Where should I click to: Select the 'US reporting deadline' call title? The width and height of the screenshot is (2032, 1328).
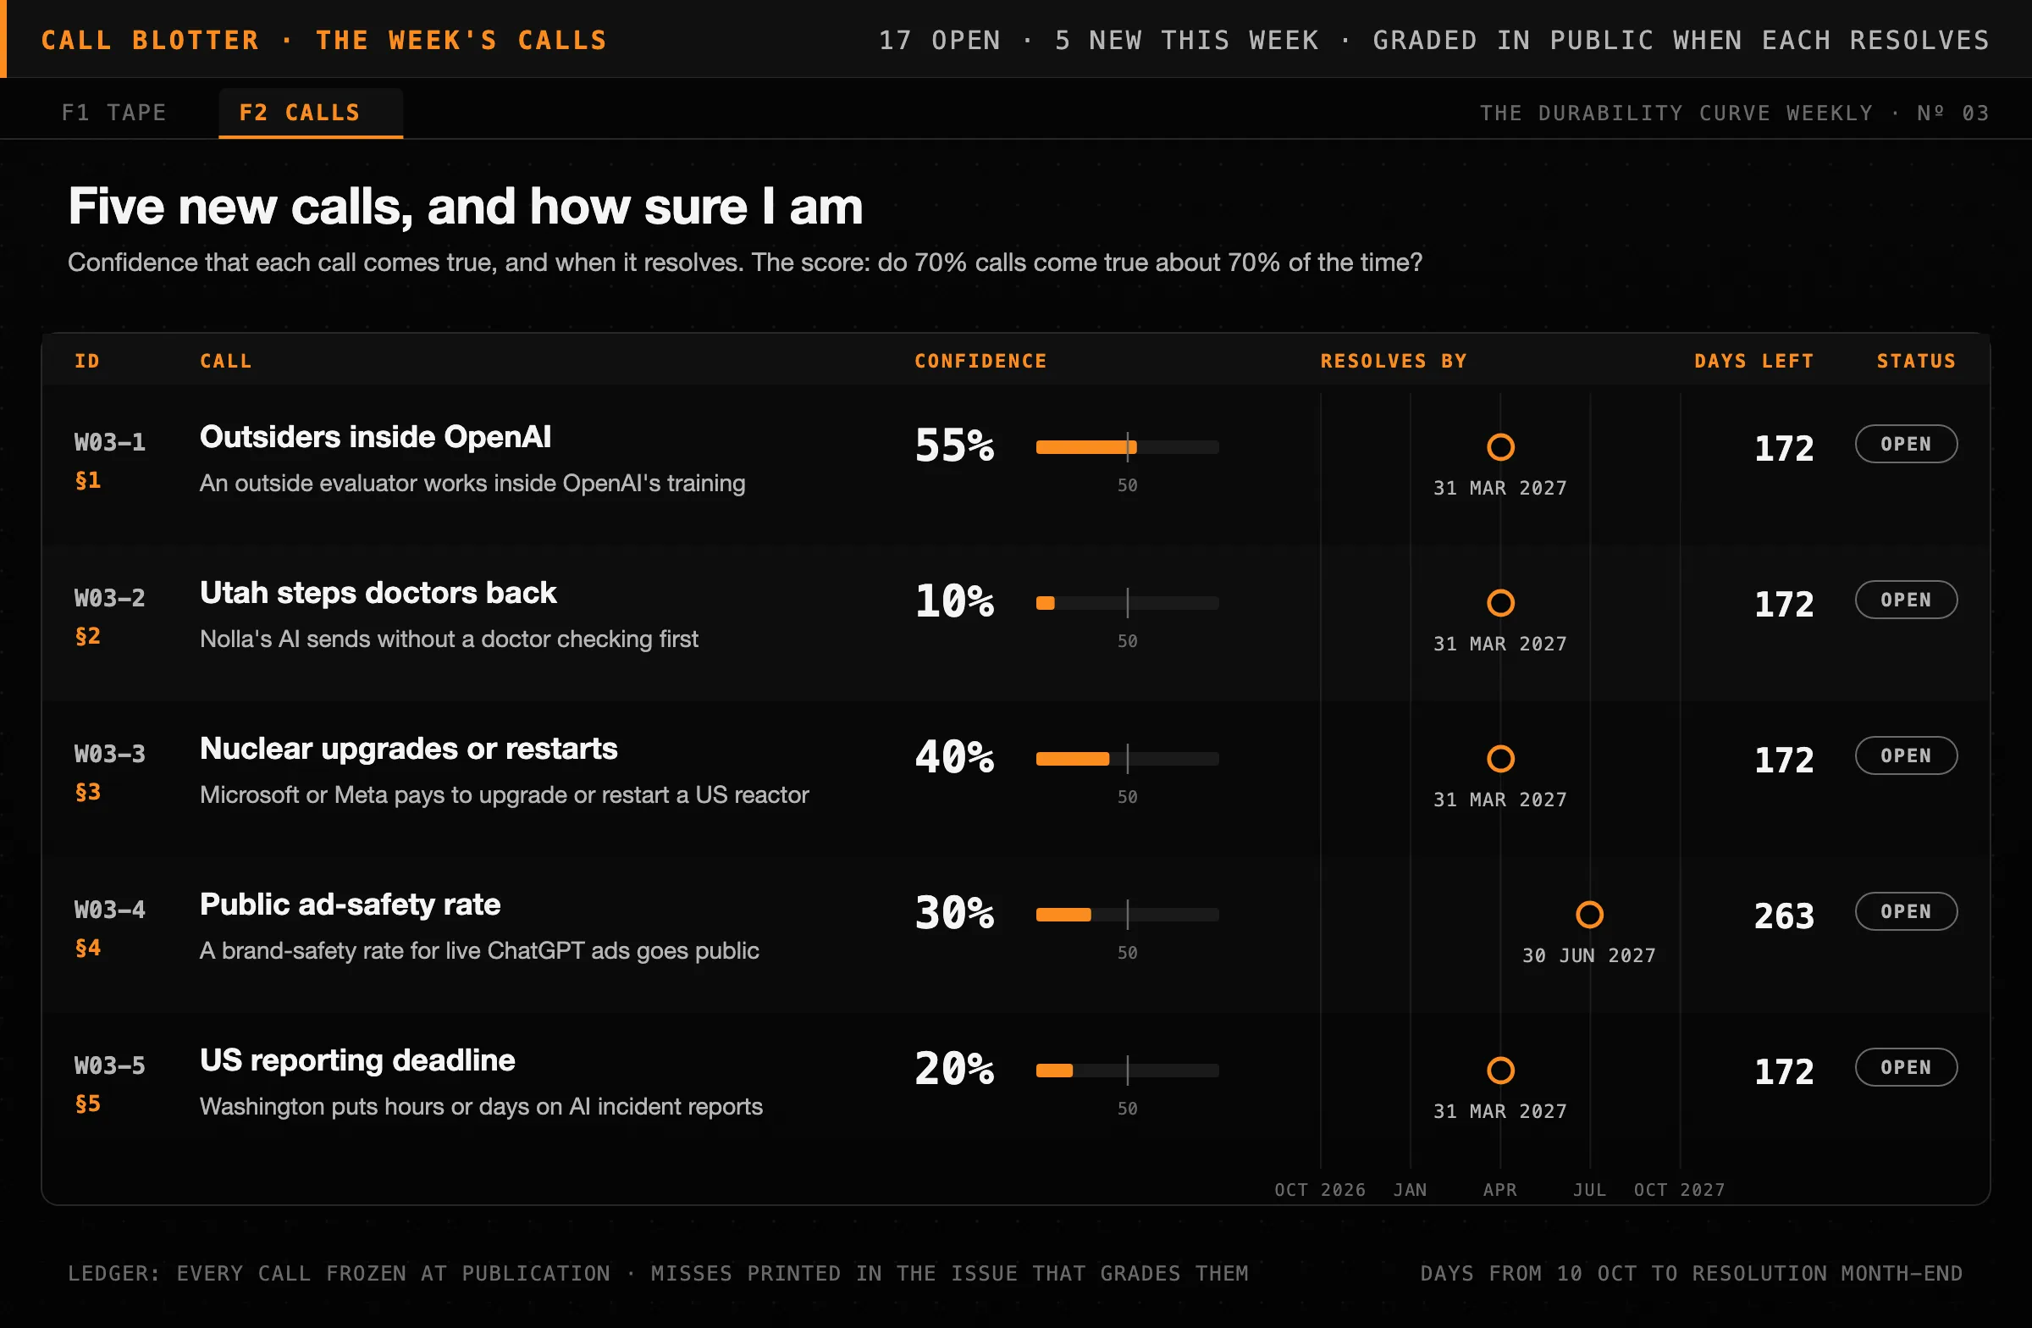357,1060
